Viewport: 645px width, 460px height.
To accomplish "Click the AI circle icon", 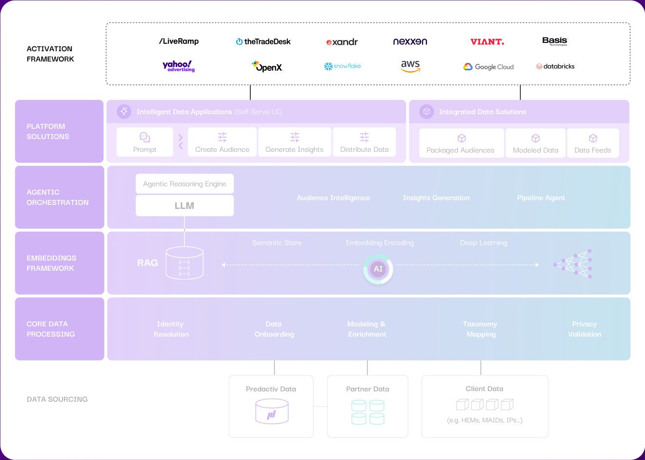I will [378, 269].
